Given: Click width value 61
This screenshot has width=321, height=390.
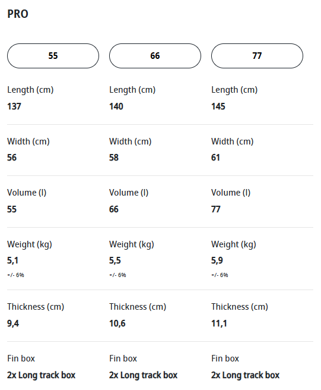Looking at the screenshot, I should [x=215, y=158].
